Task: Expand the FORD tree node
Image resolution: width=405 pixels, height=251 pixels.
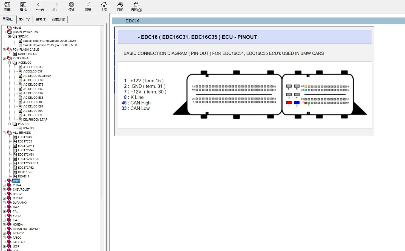Action: point(4,216)
